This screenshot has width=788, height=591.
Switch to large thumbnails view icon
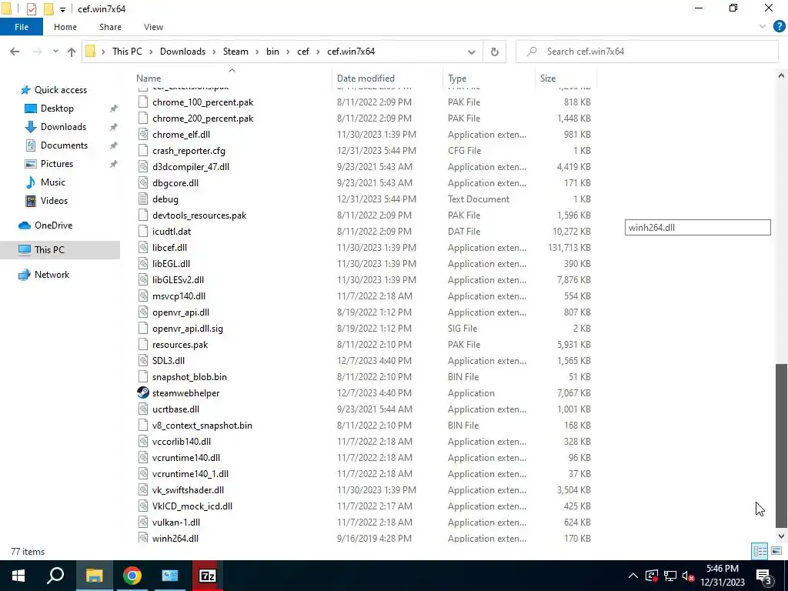(x=776, y=551)
